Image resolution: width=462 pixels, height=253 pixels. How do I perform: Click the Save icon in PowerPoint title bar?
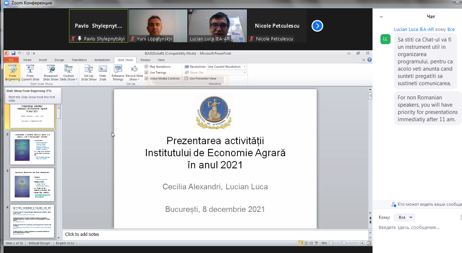tap(14, 54)
